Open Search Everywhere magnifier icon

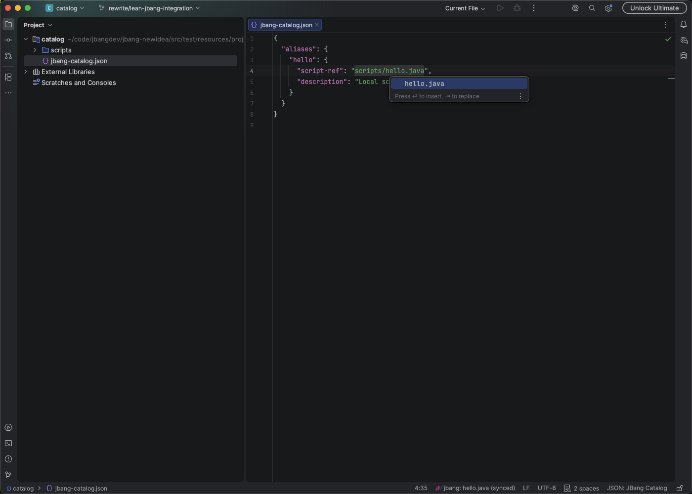592,8
